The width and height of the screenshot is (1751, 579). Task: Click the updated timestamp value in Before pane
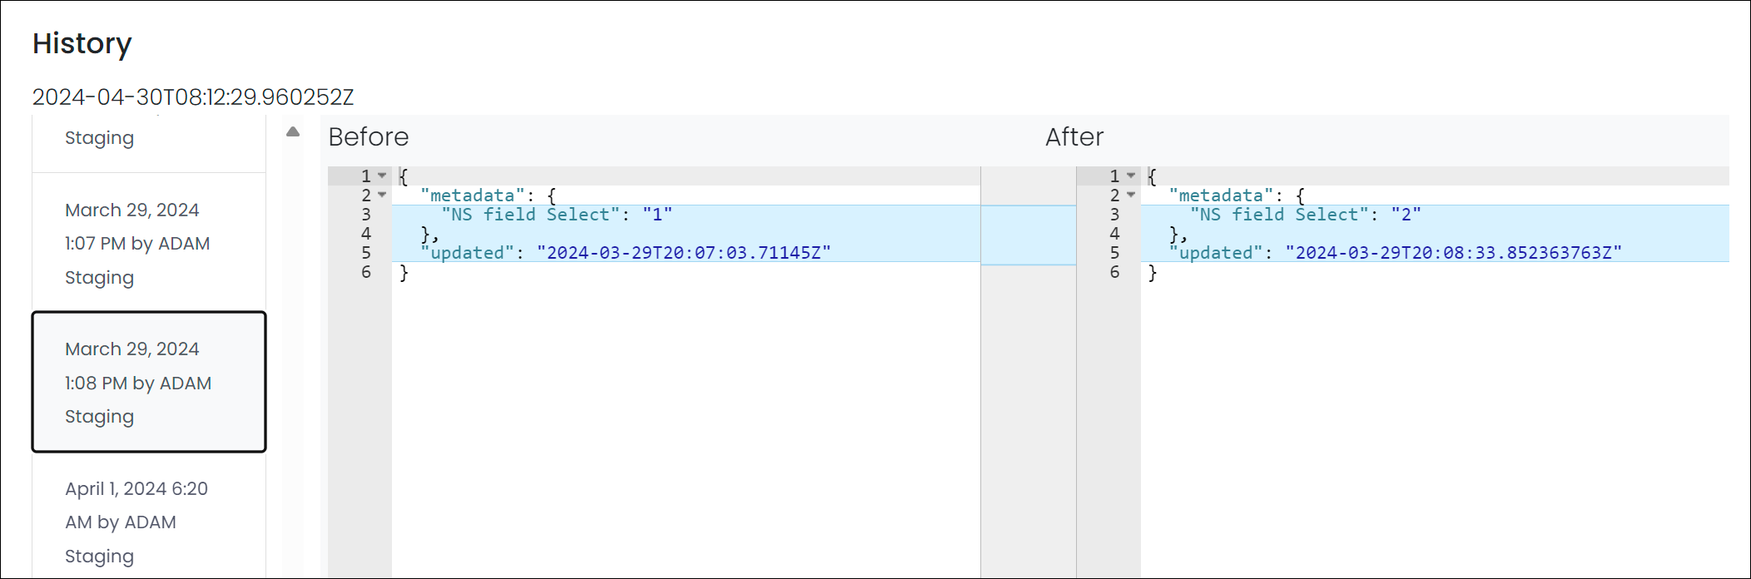point(683,253)
